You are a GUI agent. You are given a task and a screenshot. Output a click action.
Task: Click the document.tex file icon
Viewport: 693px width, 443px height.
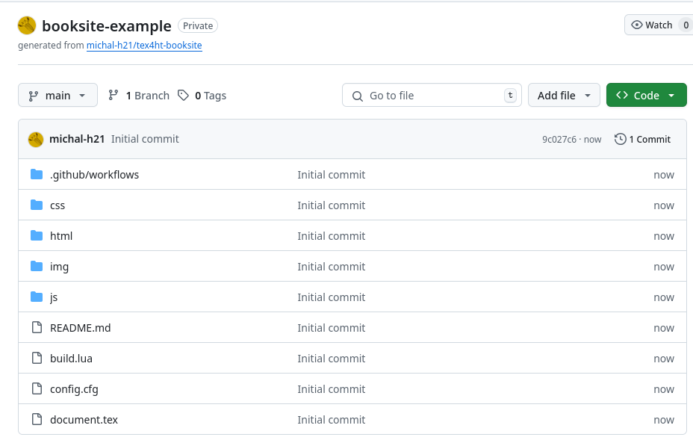click(x=37, y=419)
